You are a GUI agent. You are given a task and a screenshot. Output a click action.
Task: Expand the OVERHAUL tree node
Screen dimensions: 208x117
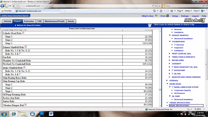(x=167, y=80)
